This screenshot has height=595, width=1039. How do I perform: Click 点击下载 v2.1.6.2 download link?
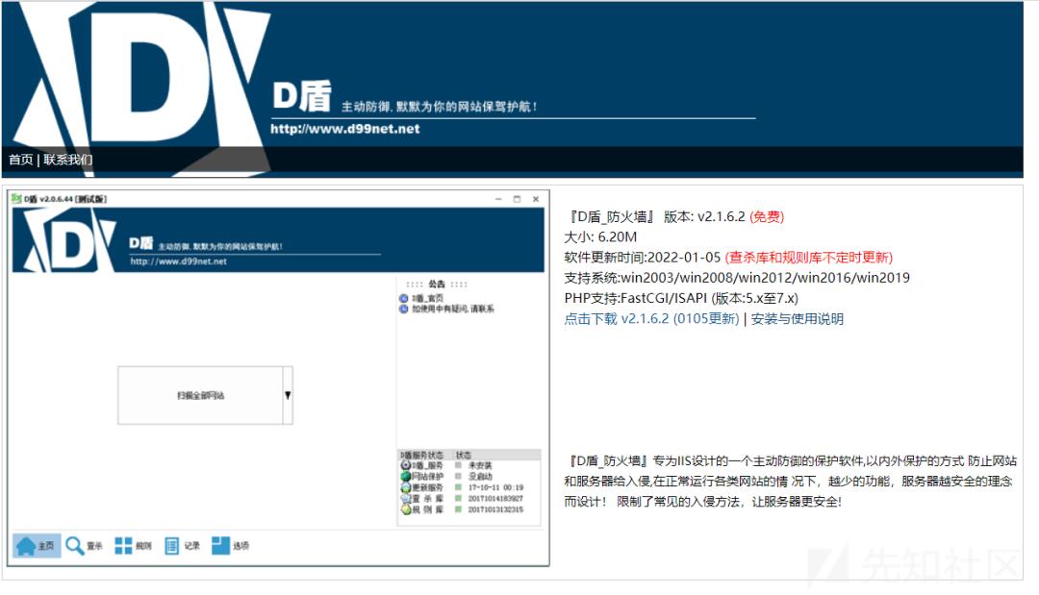[651, 318]
